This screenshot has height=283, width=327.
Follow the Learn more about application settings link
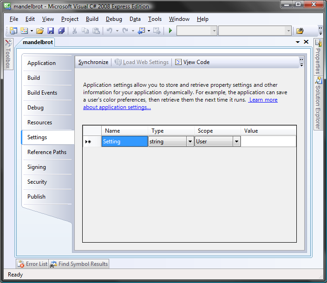pos(117,107)
